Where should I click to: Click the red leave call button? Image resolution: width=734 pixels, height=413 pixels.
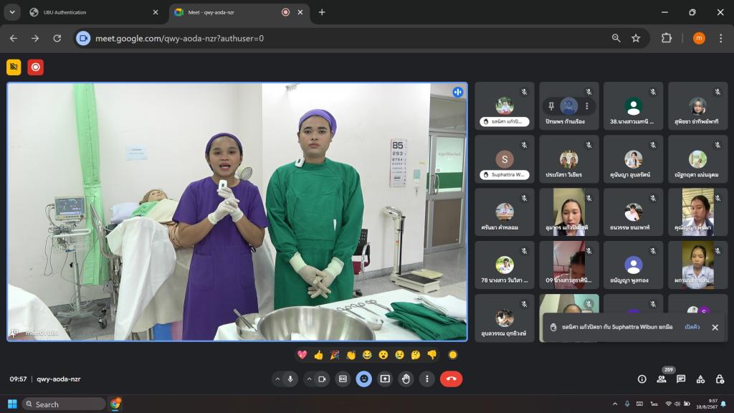[x=451, y=379]
